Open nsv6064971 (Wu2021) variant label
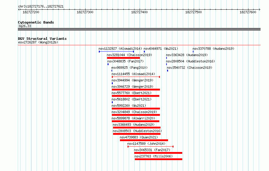This screenshot has height=171, width=269. [x=161, y=49]
